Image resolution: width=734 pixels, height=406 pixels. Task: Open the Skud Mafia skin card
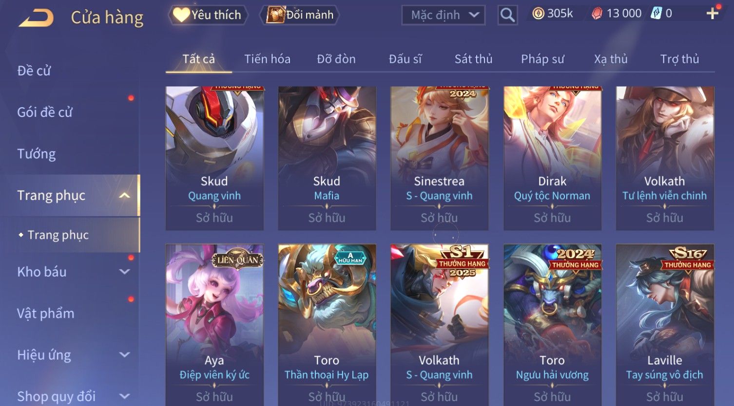(327, 158)
